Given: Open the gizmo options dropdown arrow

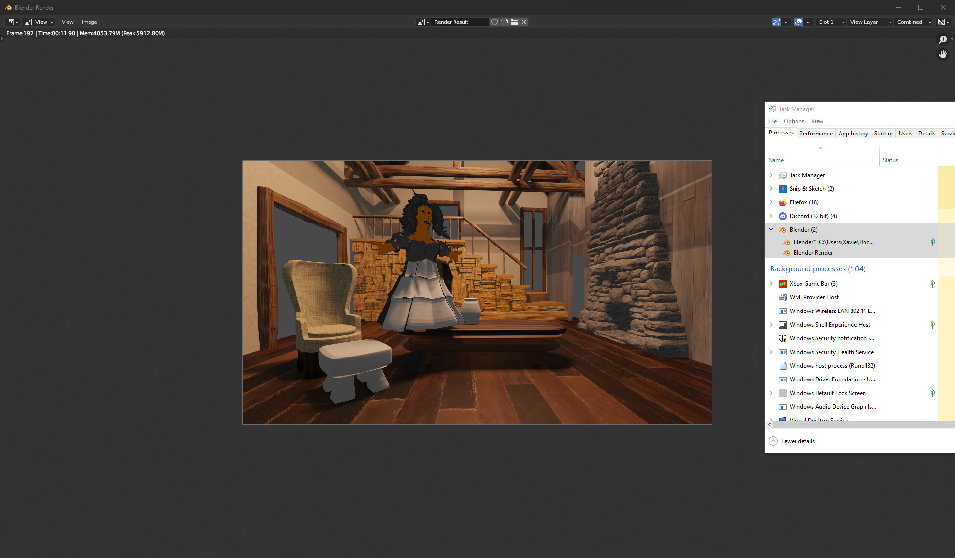Looking at the screenshot, I should coord(786,22).
